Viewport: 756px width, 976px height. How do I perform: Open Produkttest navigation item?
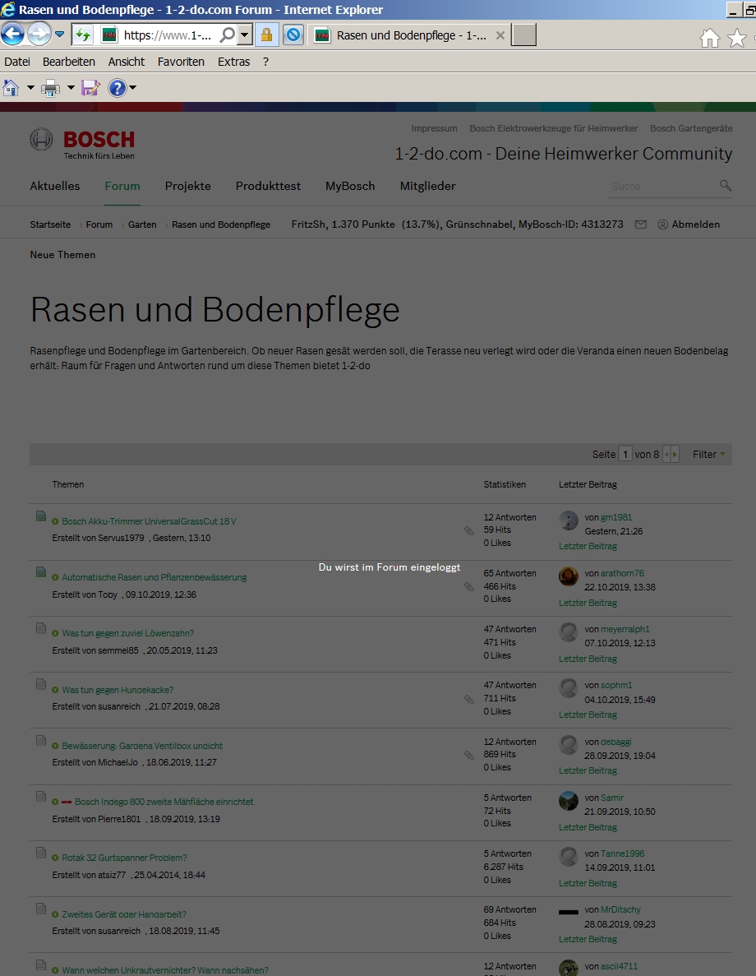pos(268,186)
